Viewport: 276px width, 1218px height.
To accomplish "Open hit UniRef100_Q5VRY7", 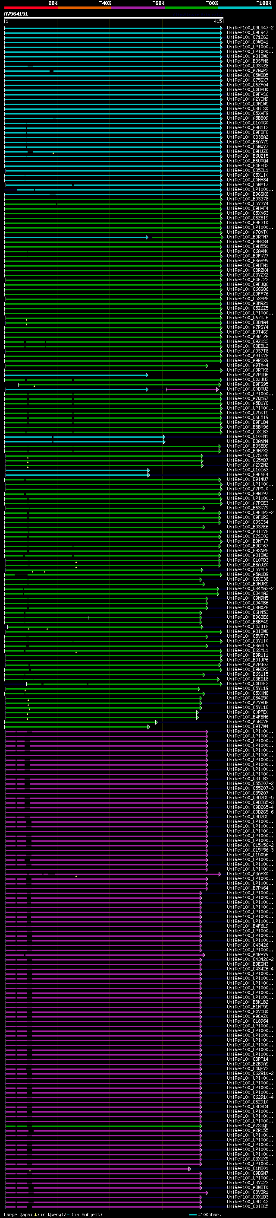I will [x=248, y=637].
